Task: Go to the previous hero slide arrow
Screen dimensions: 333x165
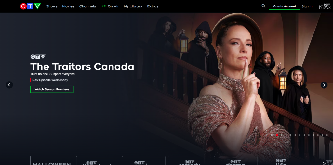Action: pyautogui.click(x=9, y=85)
